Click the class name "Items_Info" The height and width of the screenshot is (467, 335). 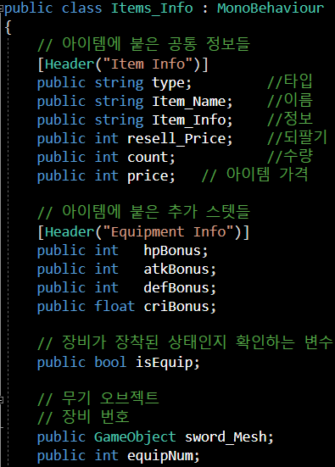(x=152, y=8)
